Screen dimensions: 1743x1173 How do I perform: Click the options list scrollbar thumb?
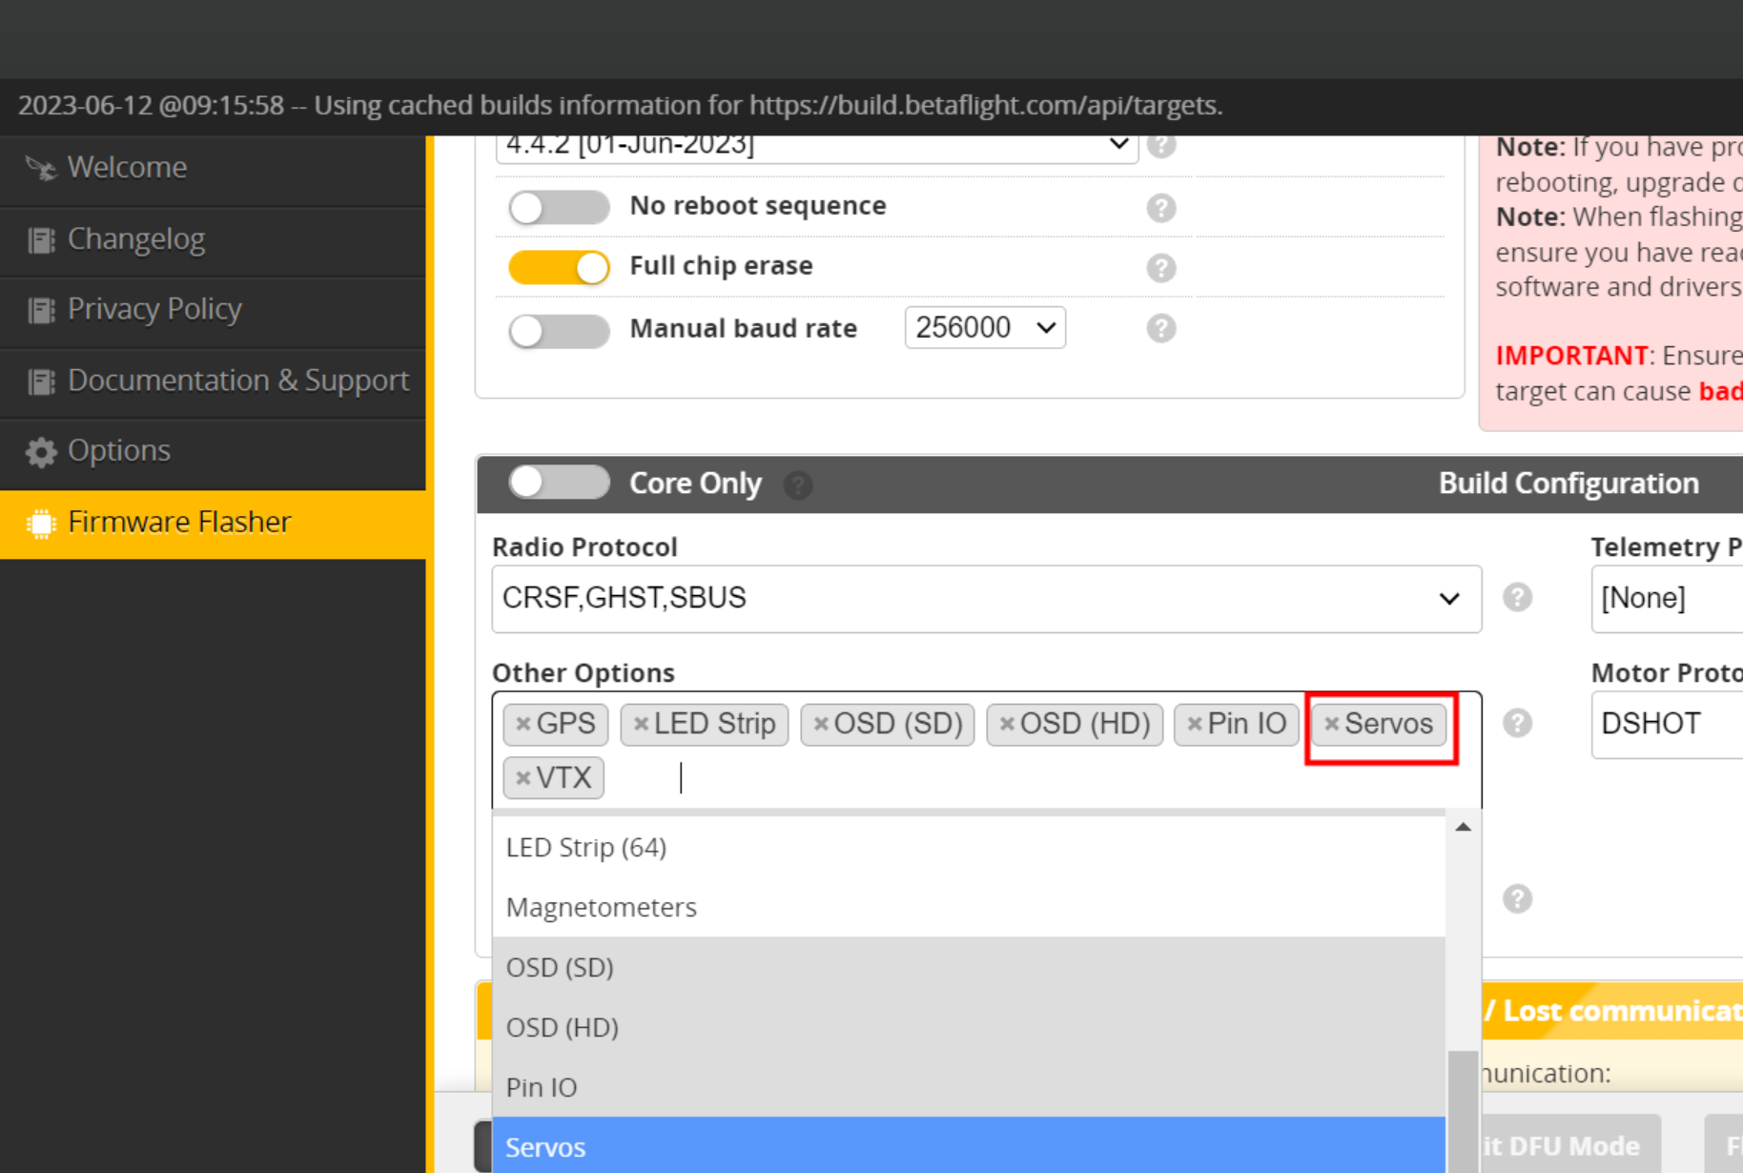coord(1464,1112)
